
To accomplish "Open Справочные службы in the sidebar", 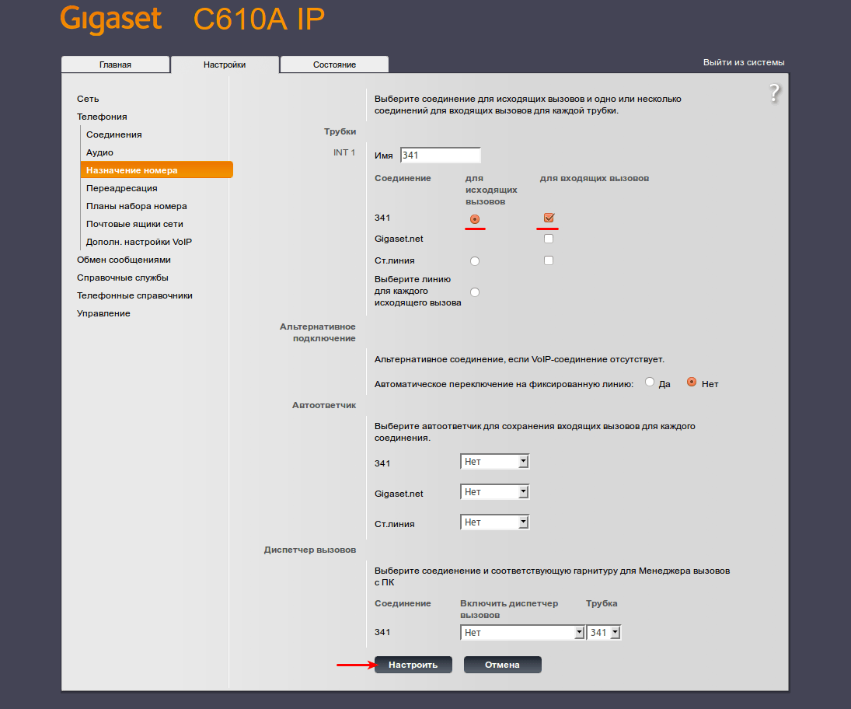I will coord(123,278).
